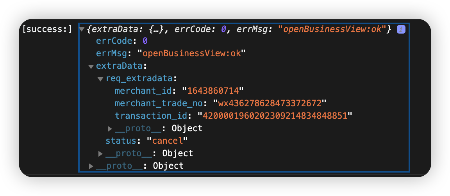Image resolution: width=450 pixels, height=196 pixels.
Task: Click the errCode property key
Action: 114,41
